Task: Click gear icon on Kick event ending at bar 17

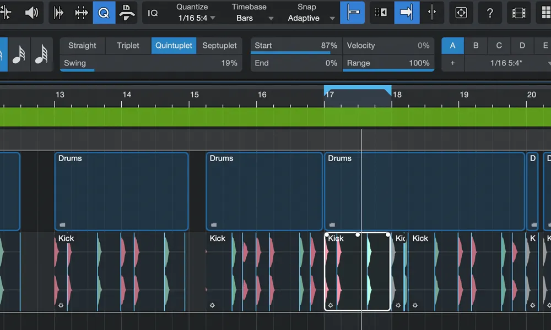Action: (x=212, y=305)
